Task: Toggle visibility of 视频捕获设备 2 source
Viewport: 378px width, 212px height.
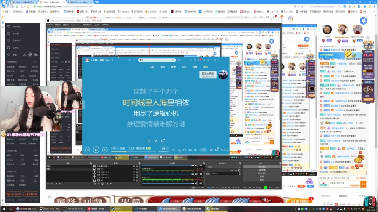Action: [134, 166]
